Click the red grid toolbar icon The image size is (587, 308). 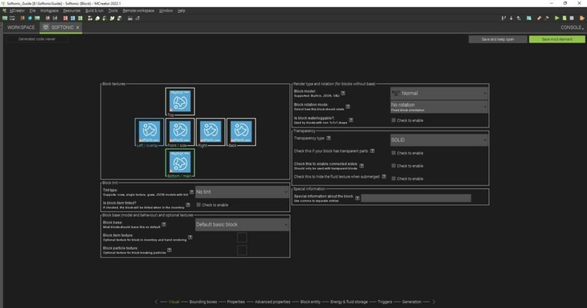65,18
